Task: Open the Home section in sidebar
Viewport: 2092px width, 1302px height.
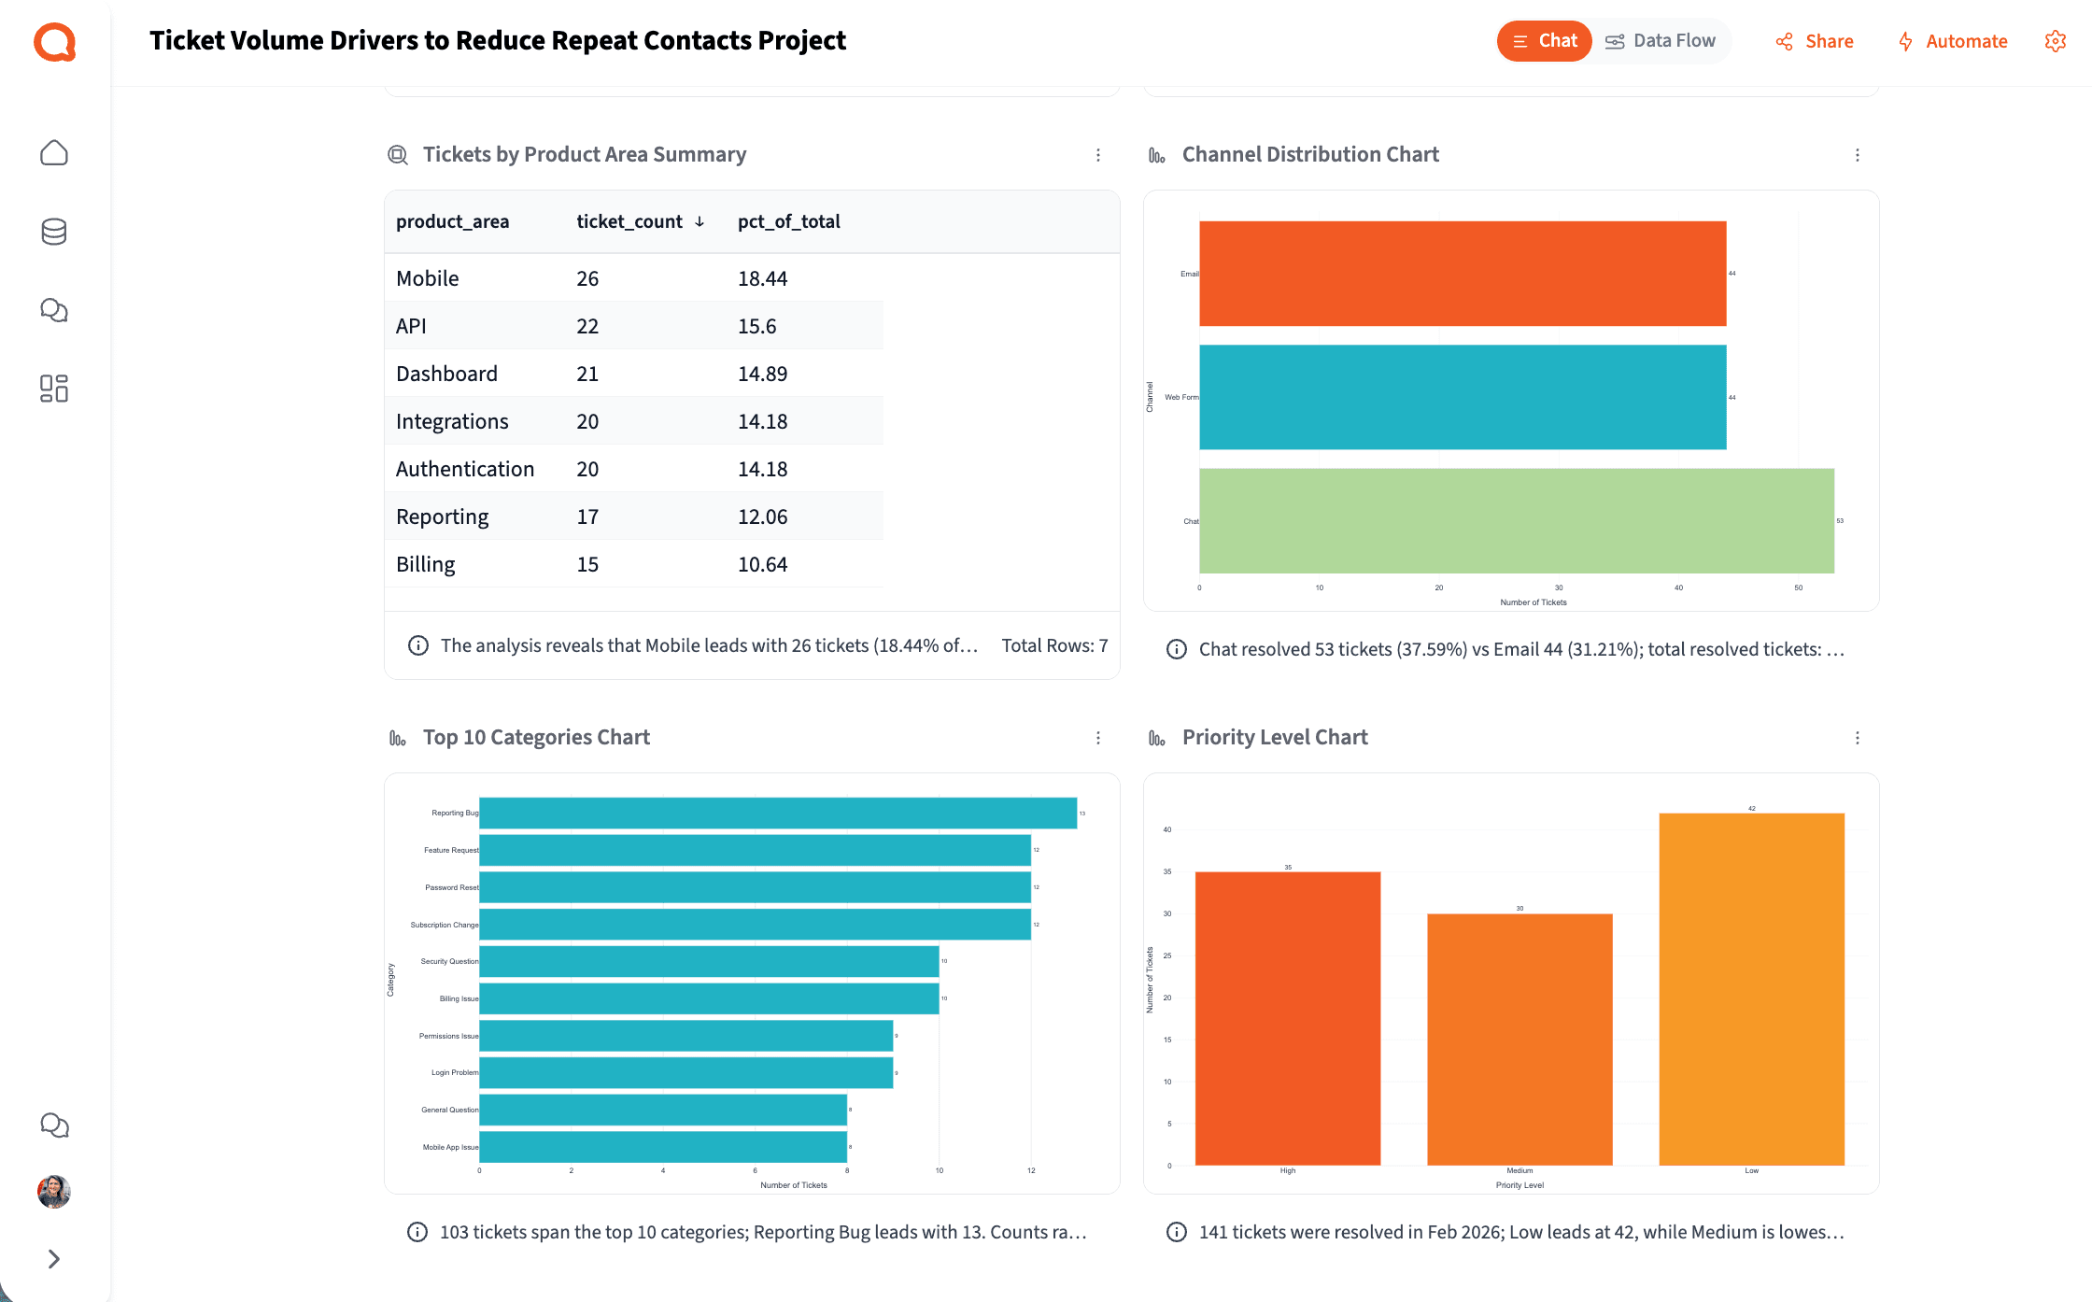Action: [54, 152]
